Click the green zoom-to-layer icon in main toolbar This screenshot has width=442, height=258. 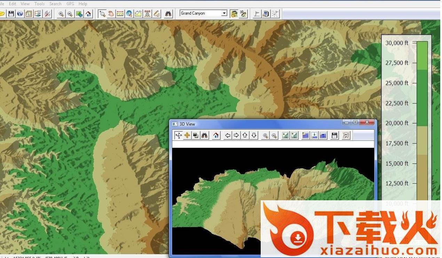tap(79, 14)
